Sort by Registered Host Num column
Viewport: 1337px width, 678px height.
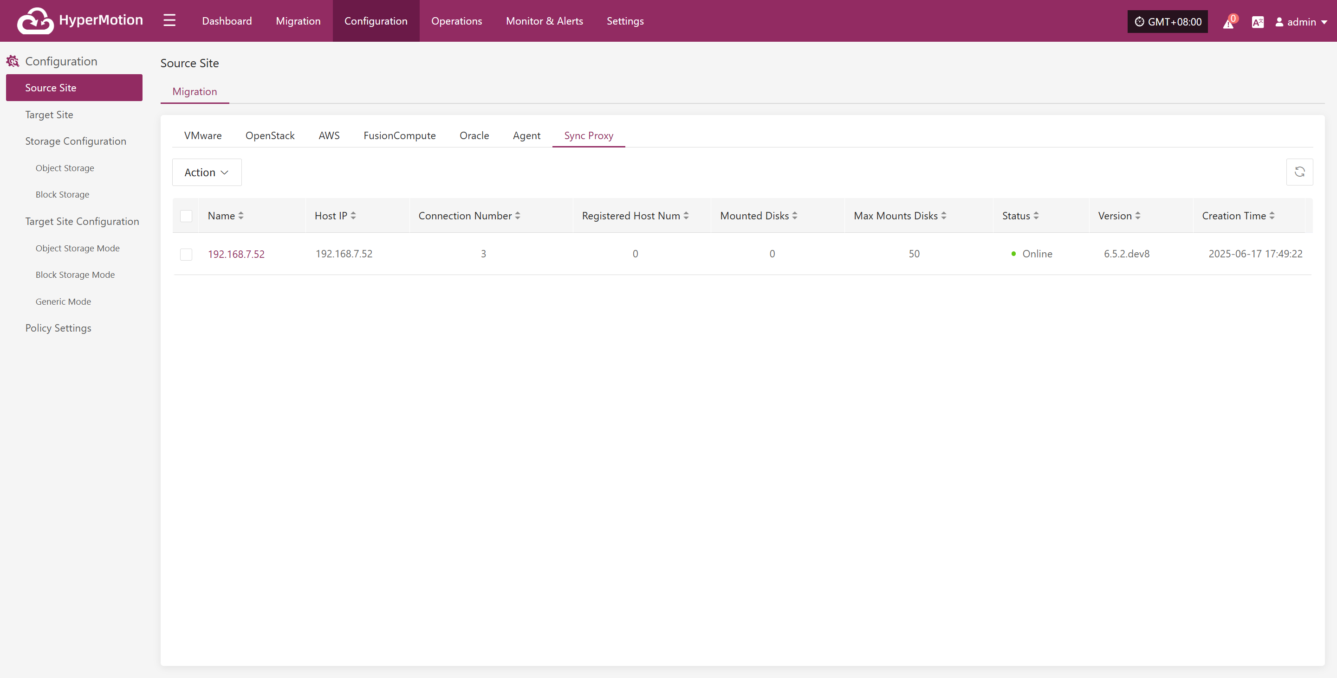point(686,216)
